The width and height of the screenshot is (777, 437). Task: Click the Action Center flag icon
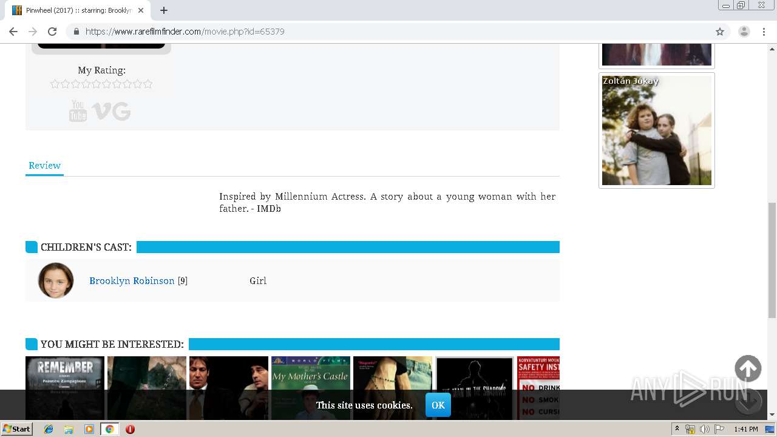pyautogui.click(x=719, y=429)
